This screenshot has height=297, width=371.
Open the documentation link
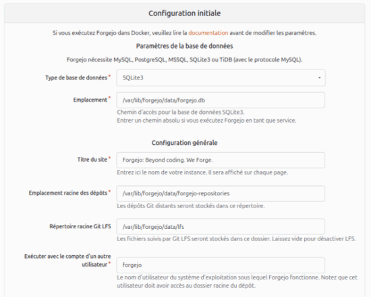(208, 33)
